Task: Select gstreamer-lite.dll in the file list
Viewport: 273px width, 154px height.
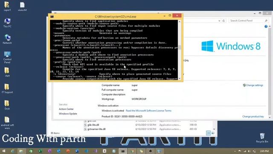Action: (x=96, y=129)
